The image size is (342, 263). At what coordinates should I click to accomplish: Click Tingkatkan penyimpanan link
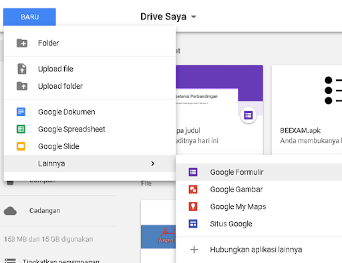tap(61, 261)
